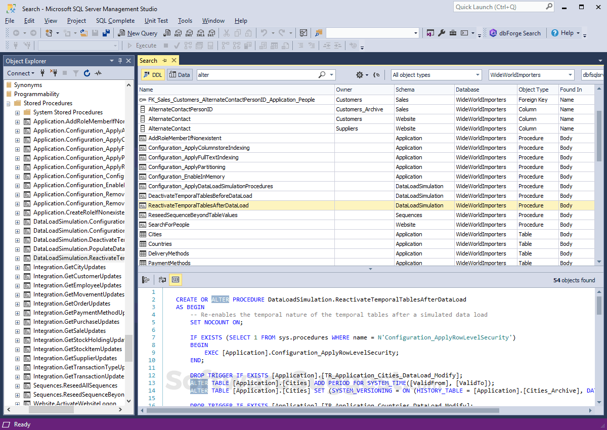Toggle Data search mode

click(179, 75)
